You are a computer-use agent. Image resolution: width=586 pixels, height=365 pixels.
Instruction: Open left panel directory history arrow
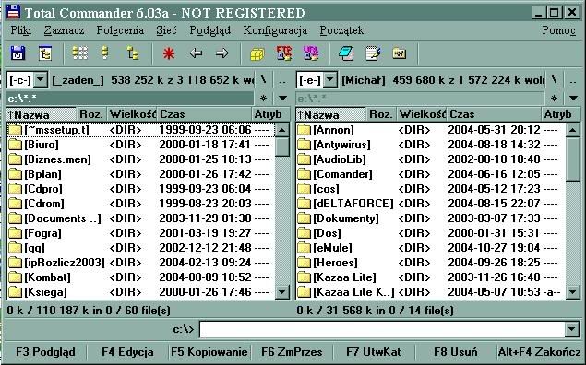tap(283, 99)
